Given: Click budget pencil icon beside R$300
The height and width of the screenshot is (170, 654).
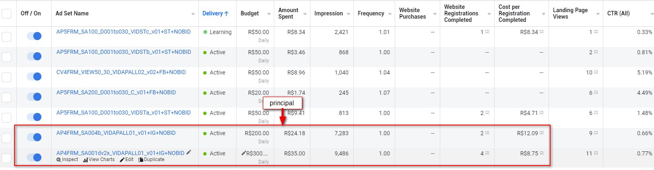Looking at the screenshot, I should [243, 153].
